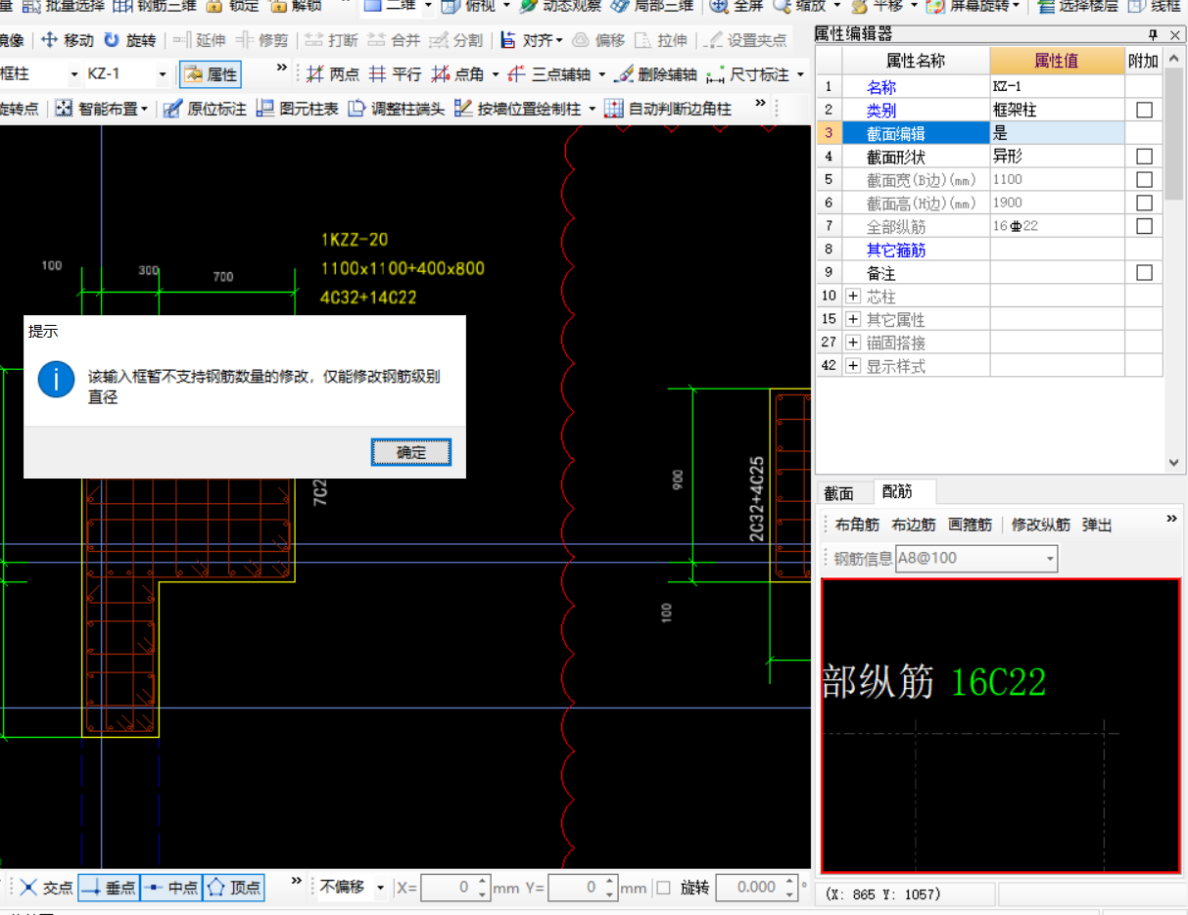Click the 原位标注 in-place annotation tool
Screen dimensions: 1188x915
point(205,109)
